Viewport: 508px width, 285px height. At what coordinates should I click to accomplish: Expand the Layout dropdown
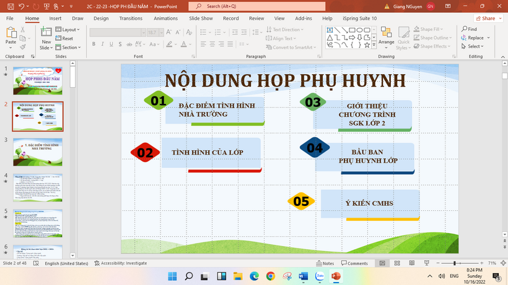coord(70,29)
